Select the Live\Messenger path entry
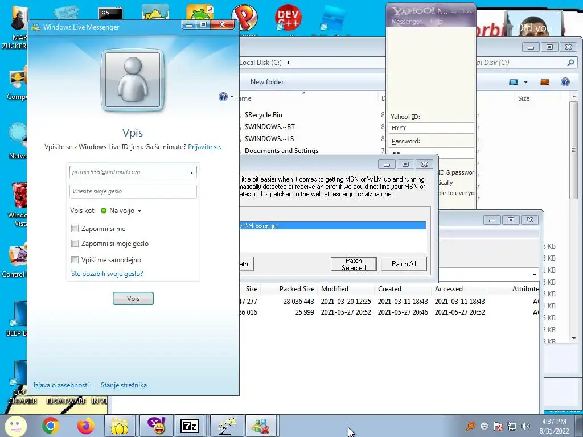Screen dimensions: 583x437 click(332, 225)
